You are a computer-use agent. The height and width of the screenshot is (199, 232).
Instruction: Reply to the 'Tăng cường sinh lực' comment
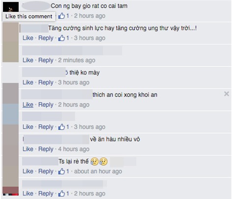click(x=46, y=38)
